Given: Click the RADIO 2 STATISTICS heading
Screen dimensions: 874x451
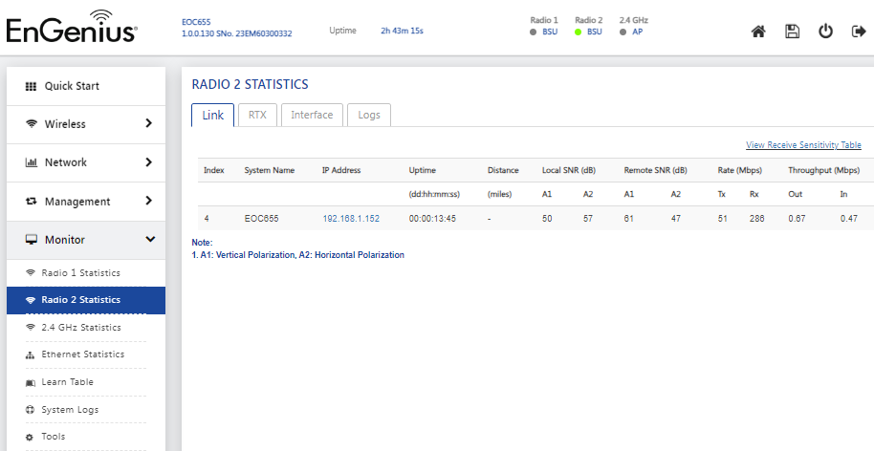Looking at the screenshot, I should 250,85.
